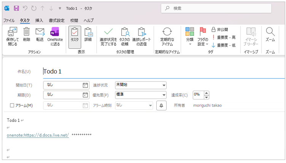
Task: Switch to the 挿入 ribbon tab
Action: 39,20
